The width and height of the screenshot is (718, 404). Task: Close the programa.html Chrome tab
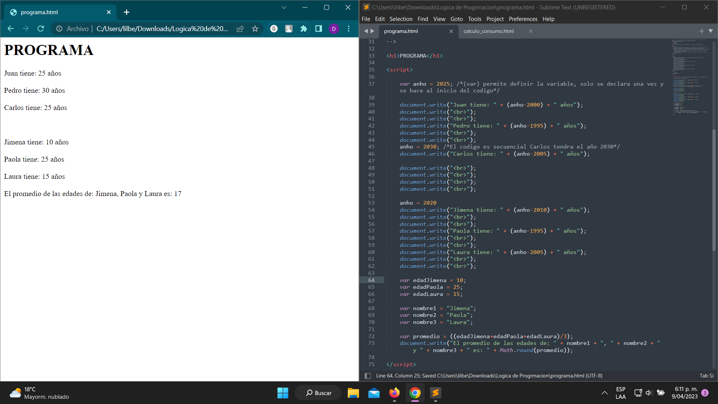[x=109, y=12]
